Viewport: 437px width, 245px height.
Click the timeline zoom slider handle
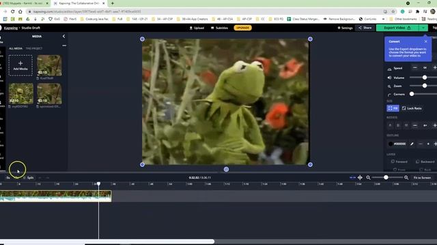pyautogui.click(x=386, y=177)
